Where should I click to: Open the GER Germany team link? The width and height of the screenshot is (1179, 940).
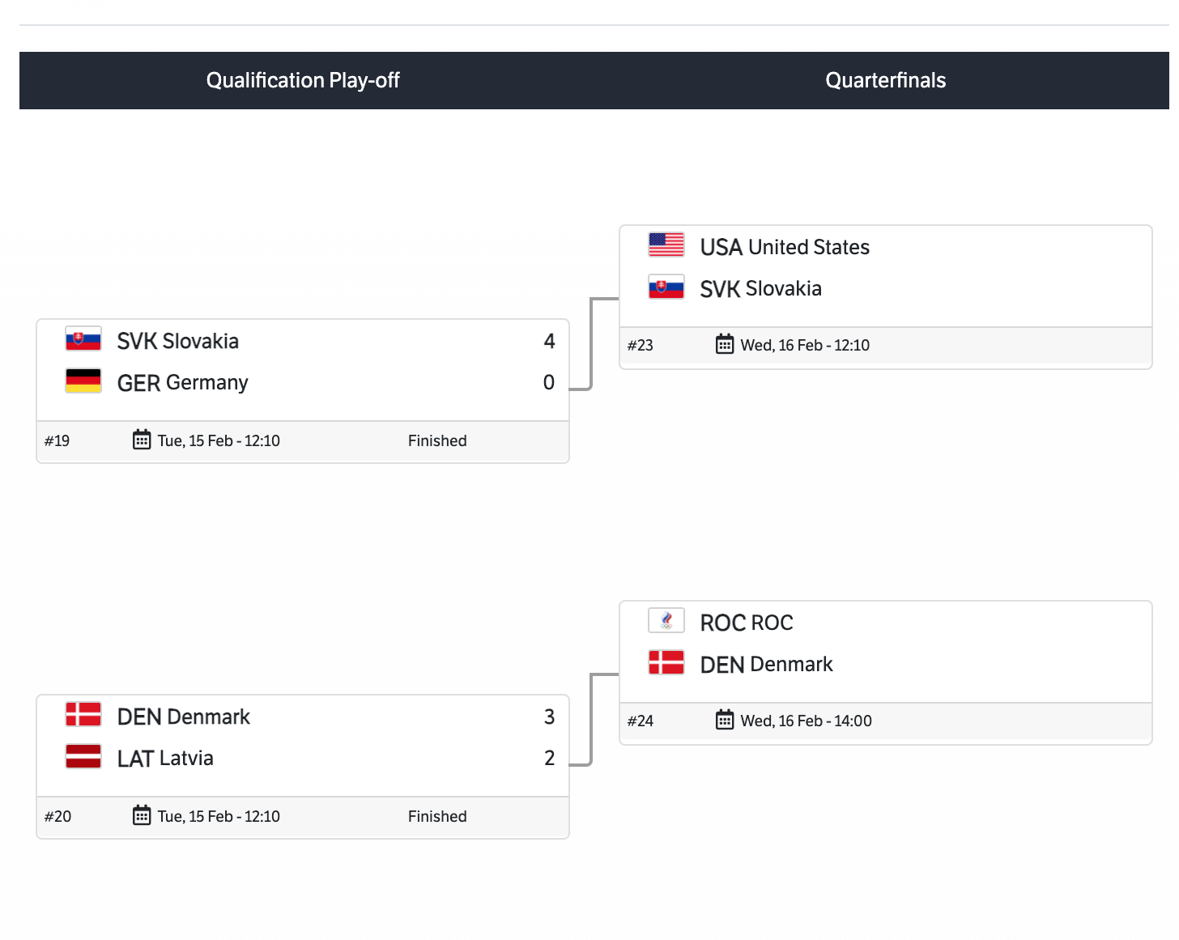[x=182, y=383]
